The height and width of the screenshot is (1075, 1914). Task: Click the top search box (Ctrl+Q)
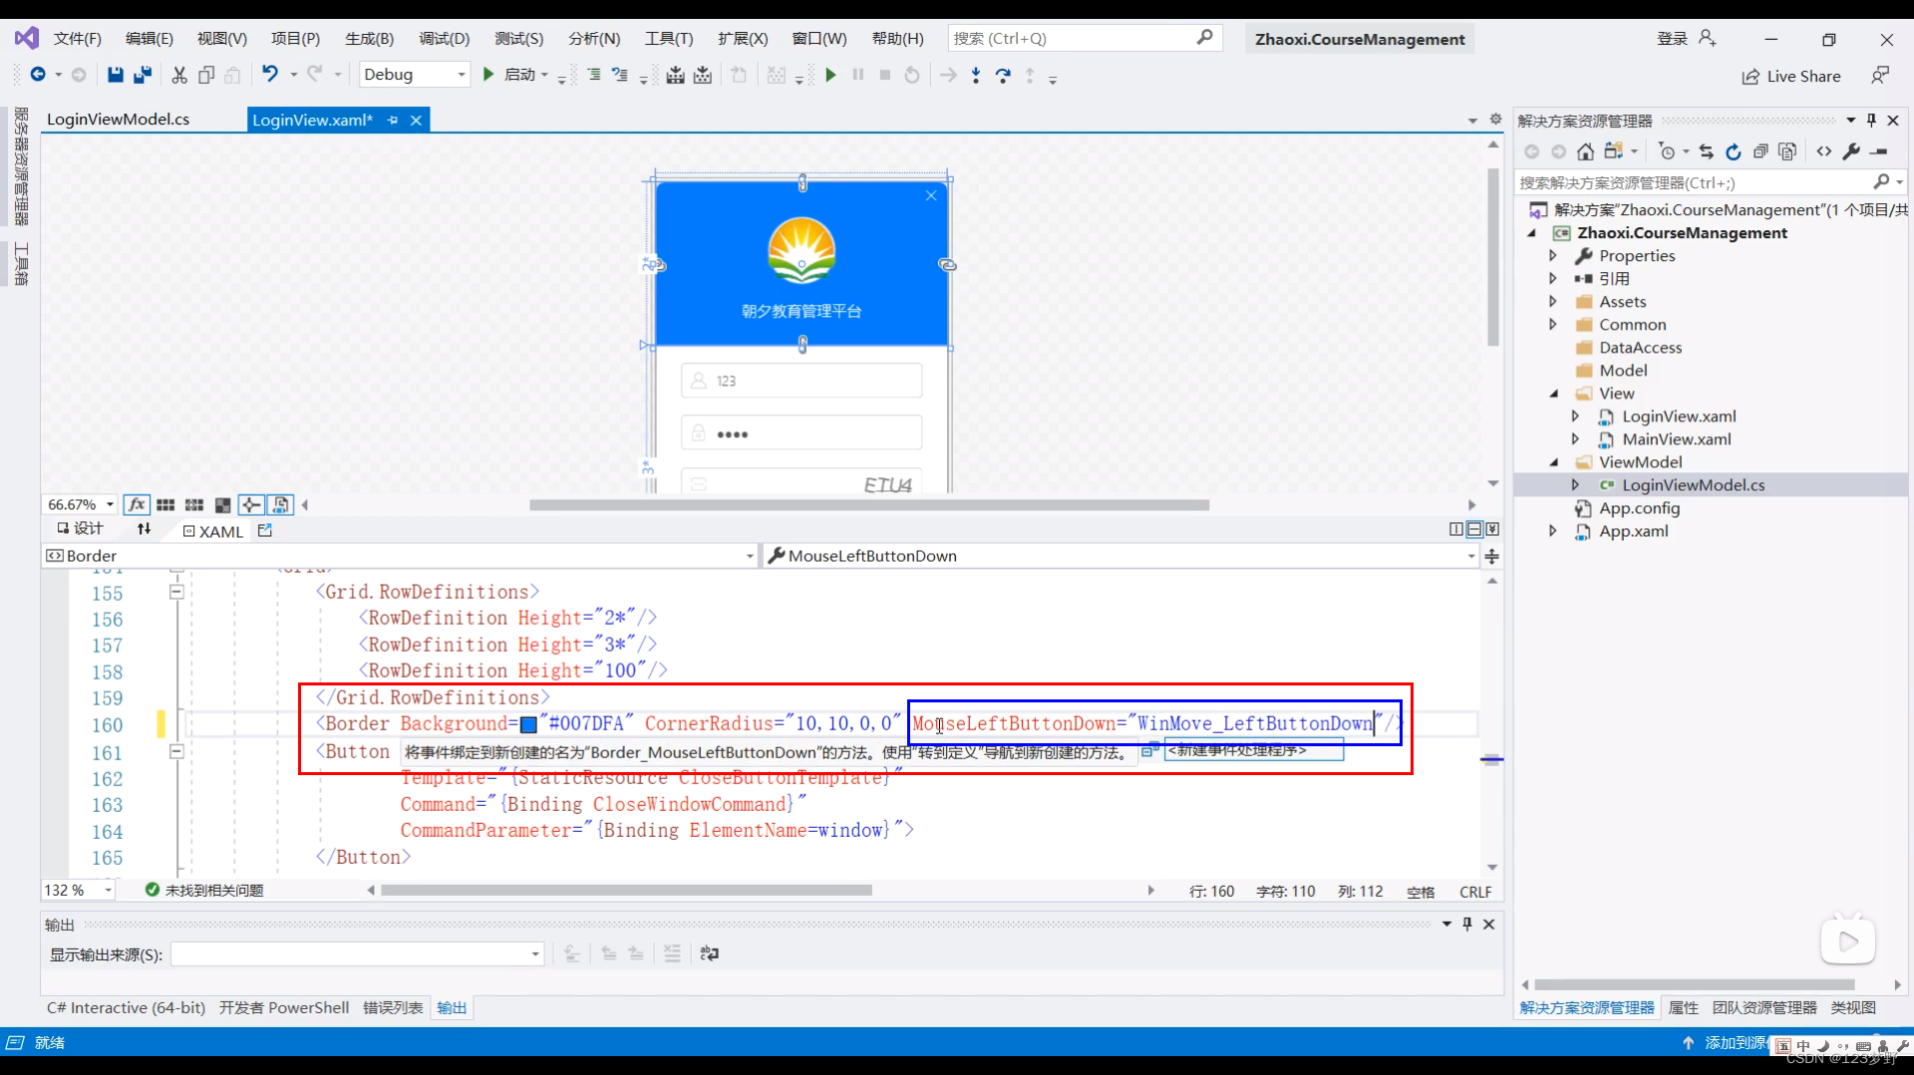(x=1085, y=39)
